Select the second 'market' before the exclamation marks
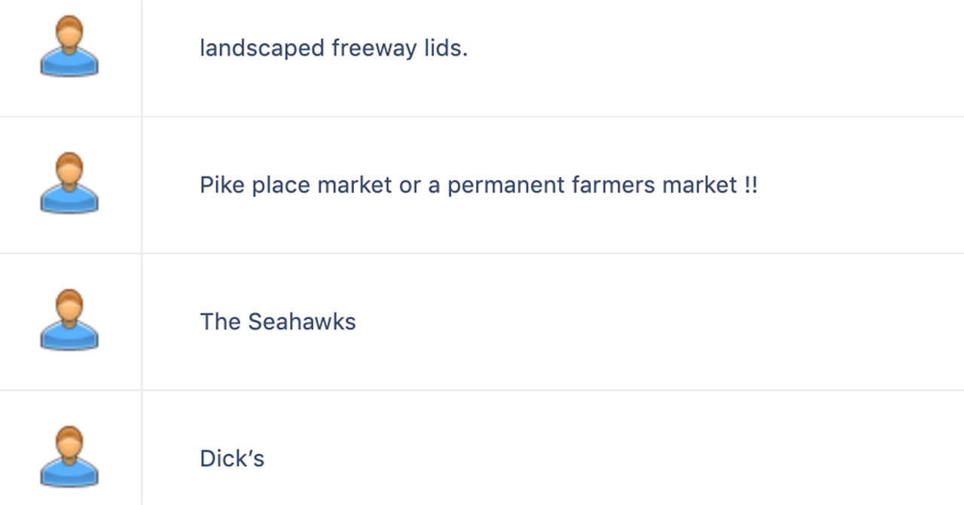This screenshot has height=505, width=964. 699,185
